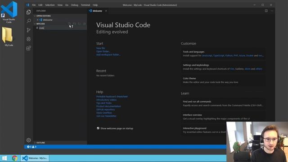Click the New File icon in MYCODE header
Image resolution: width=288 pixels, height=162 pixels.
click(69, 24)
